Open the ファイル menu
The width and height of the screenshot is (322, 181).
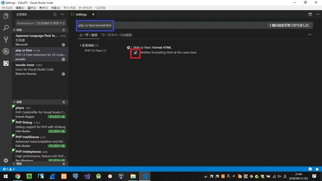7,8
